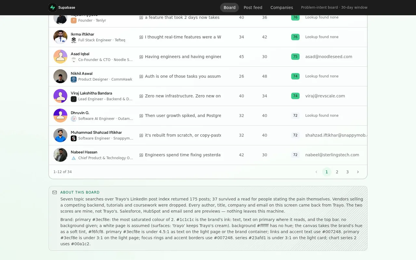Click "Problem-intent board · 30-day window" label

pyautogui.click(x=334, y=7)
